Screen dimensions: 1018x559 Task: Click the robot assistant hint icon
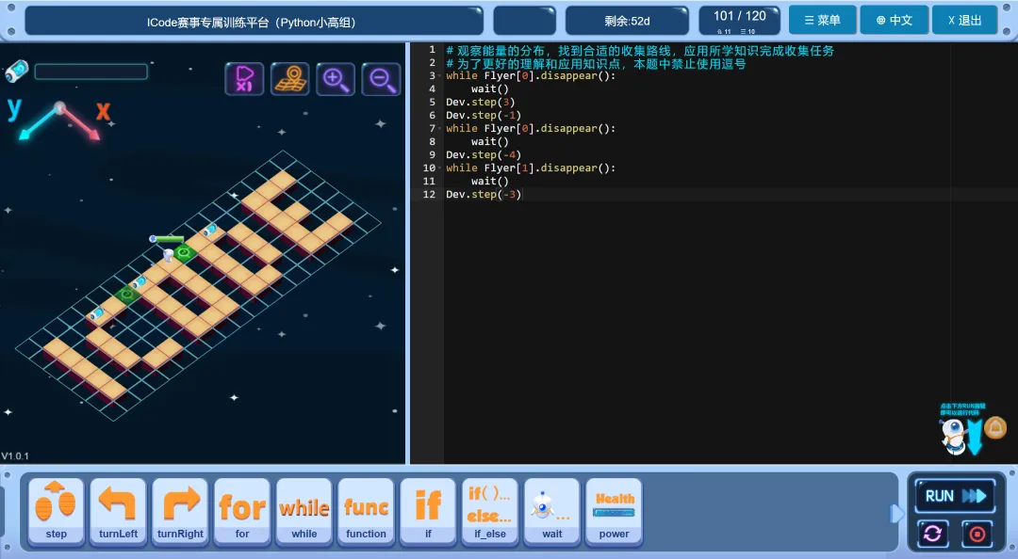point(954,436)
